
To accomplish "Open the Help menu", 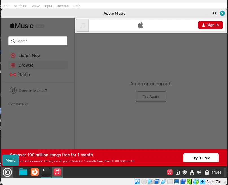I will pos(77,6).
